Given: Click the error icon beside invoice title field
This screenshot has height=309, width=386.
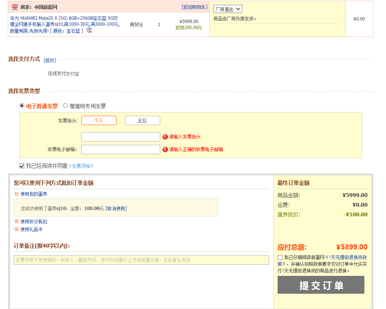Looking at the screenshot, I should [x=165, y=137].
